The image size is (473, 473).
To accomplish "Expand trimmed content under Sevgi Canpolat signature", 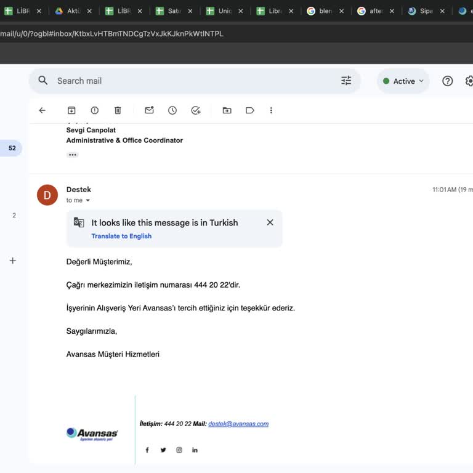I will click(73, 155).
